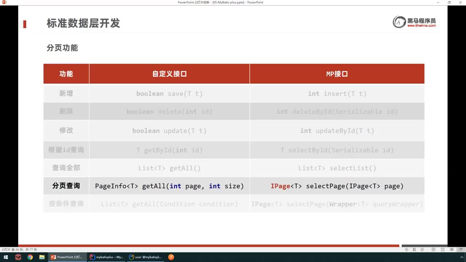The height and width of the screenshot is (262, 466).
Task: Switch to Reading view icon
Action: [x=452, y=250]
